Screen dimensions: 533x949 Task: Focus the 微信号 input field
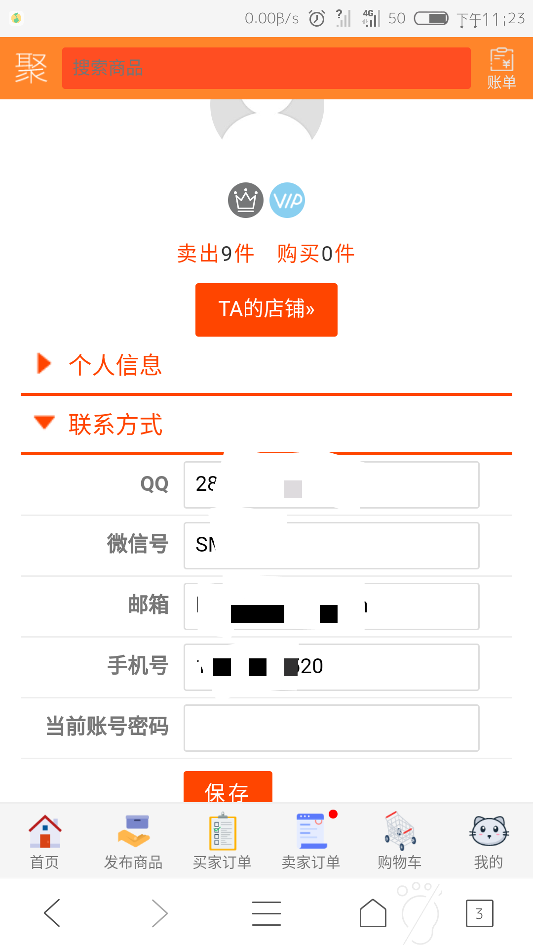point(332,546)
